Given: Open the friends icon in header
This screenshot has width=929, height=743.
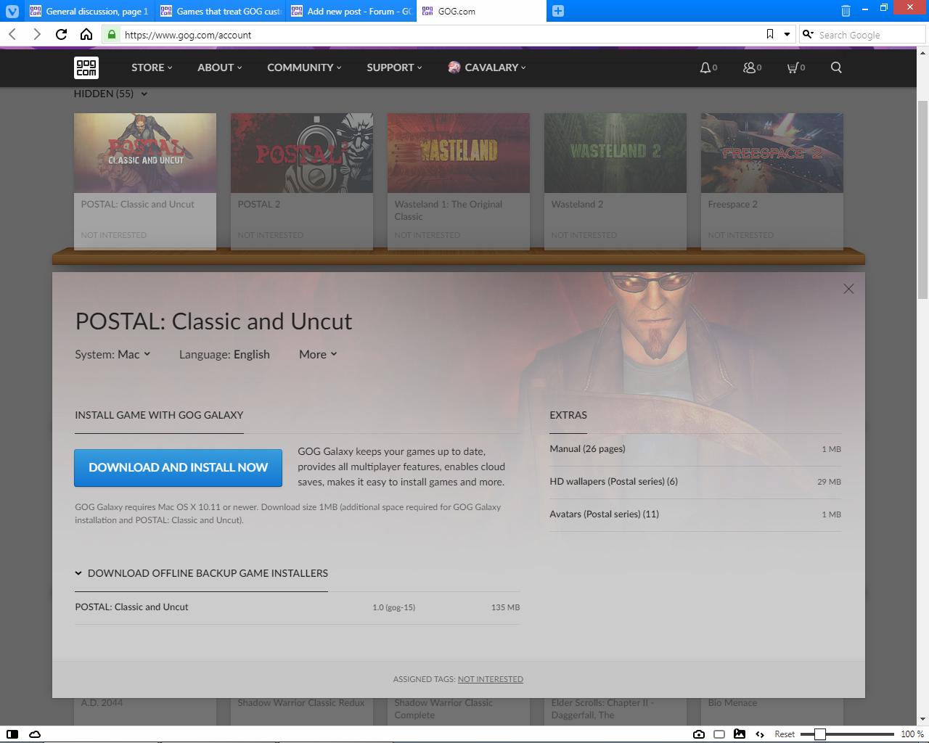Looking at the screenshot, I should (x=749, y=67).
